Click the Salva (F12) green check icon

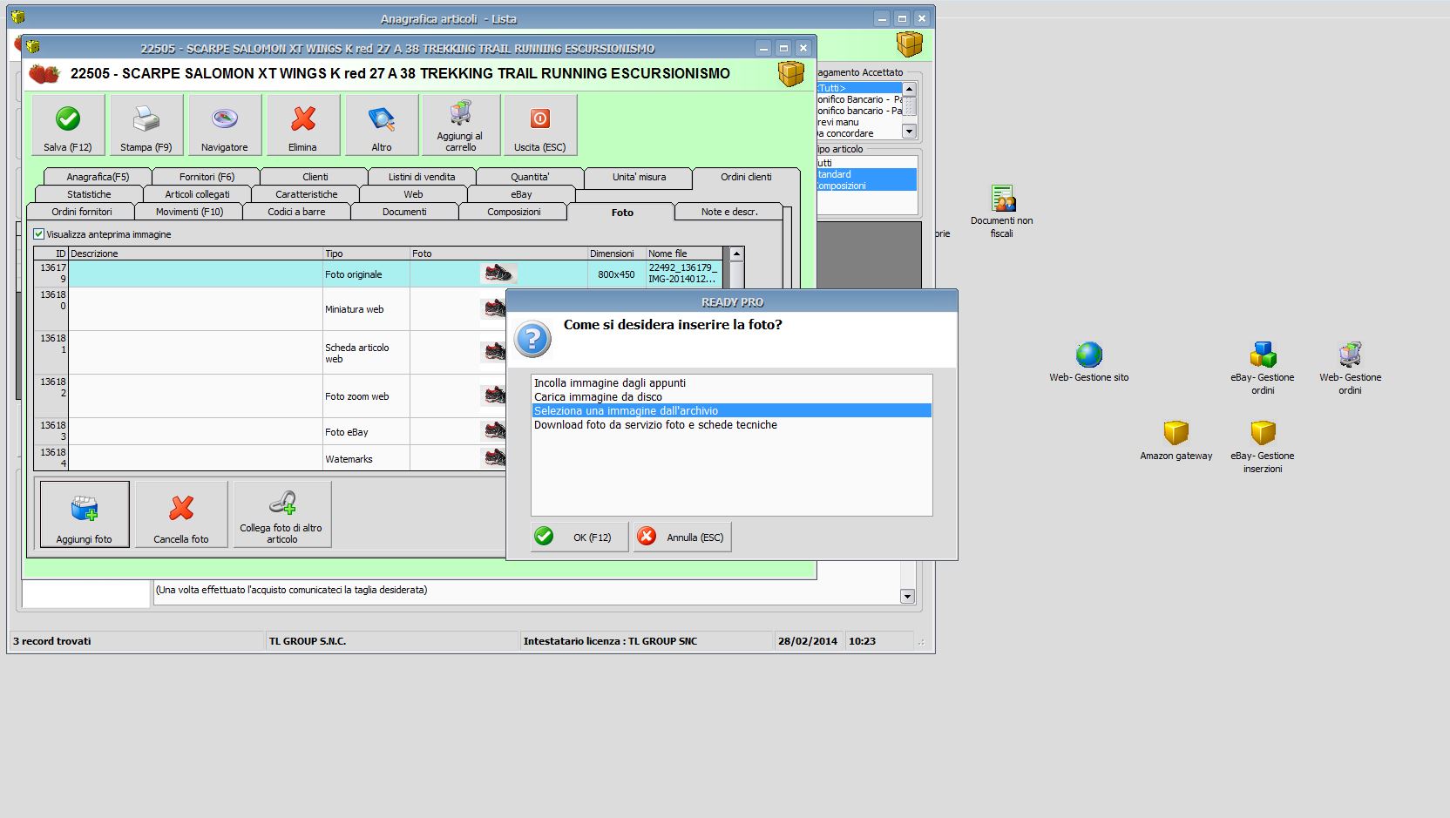point(68,118)
